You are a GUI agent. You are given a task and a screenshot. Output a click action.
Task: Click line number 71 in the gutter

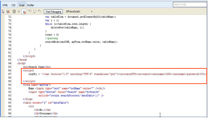point(10,17)
